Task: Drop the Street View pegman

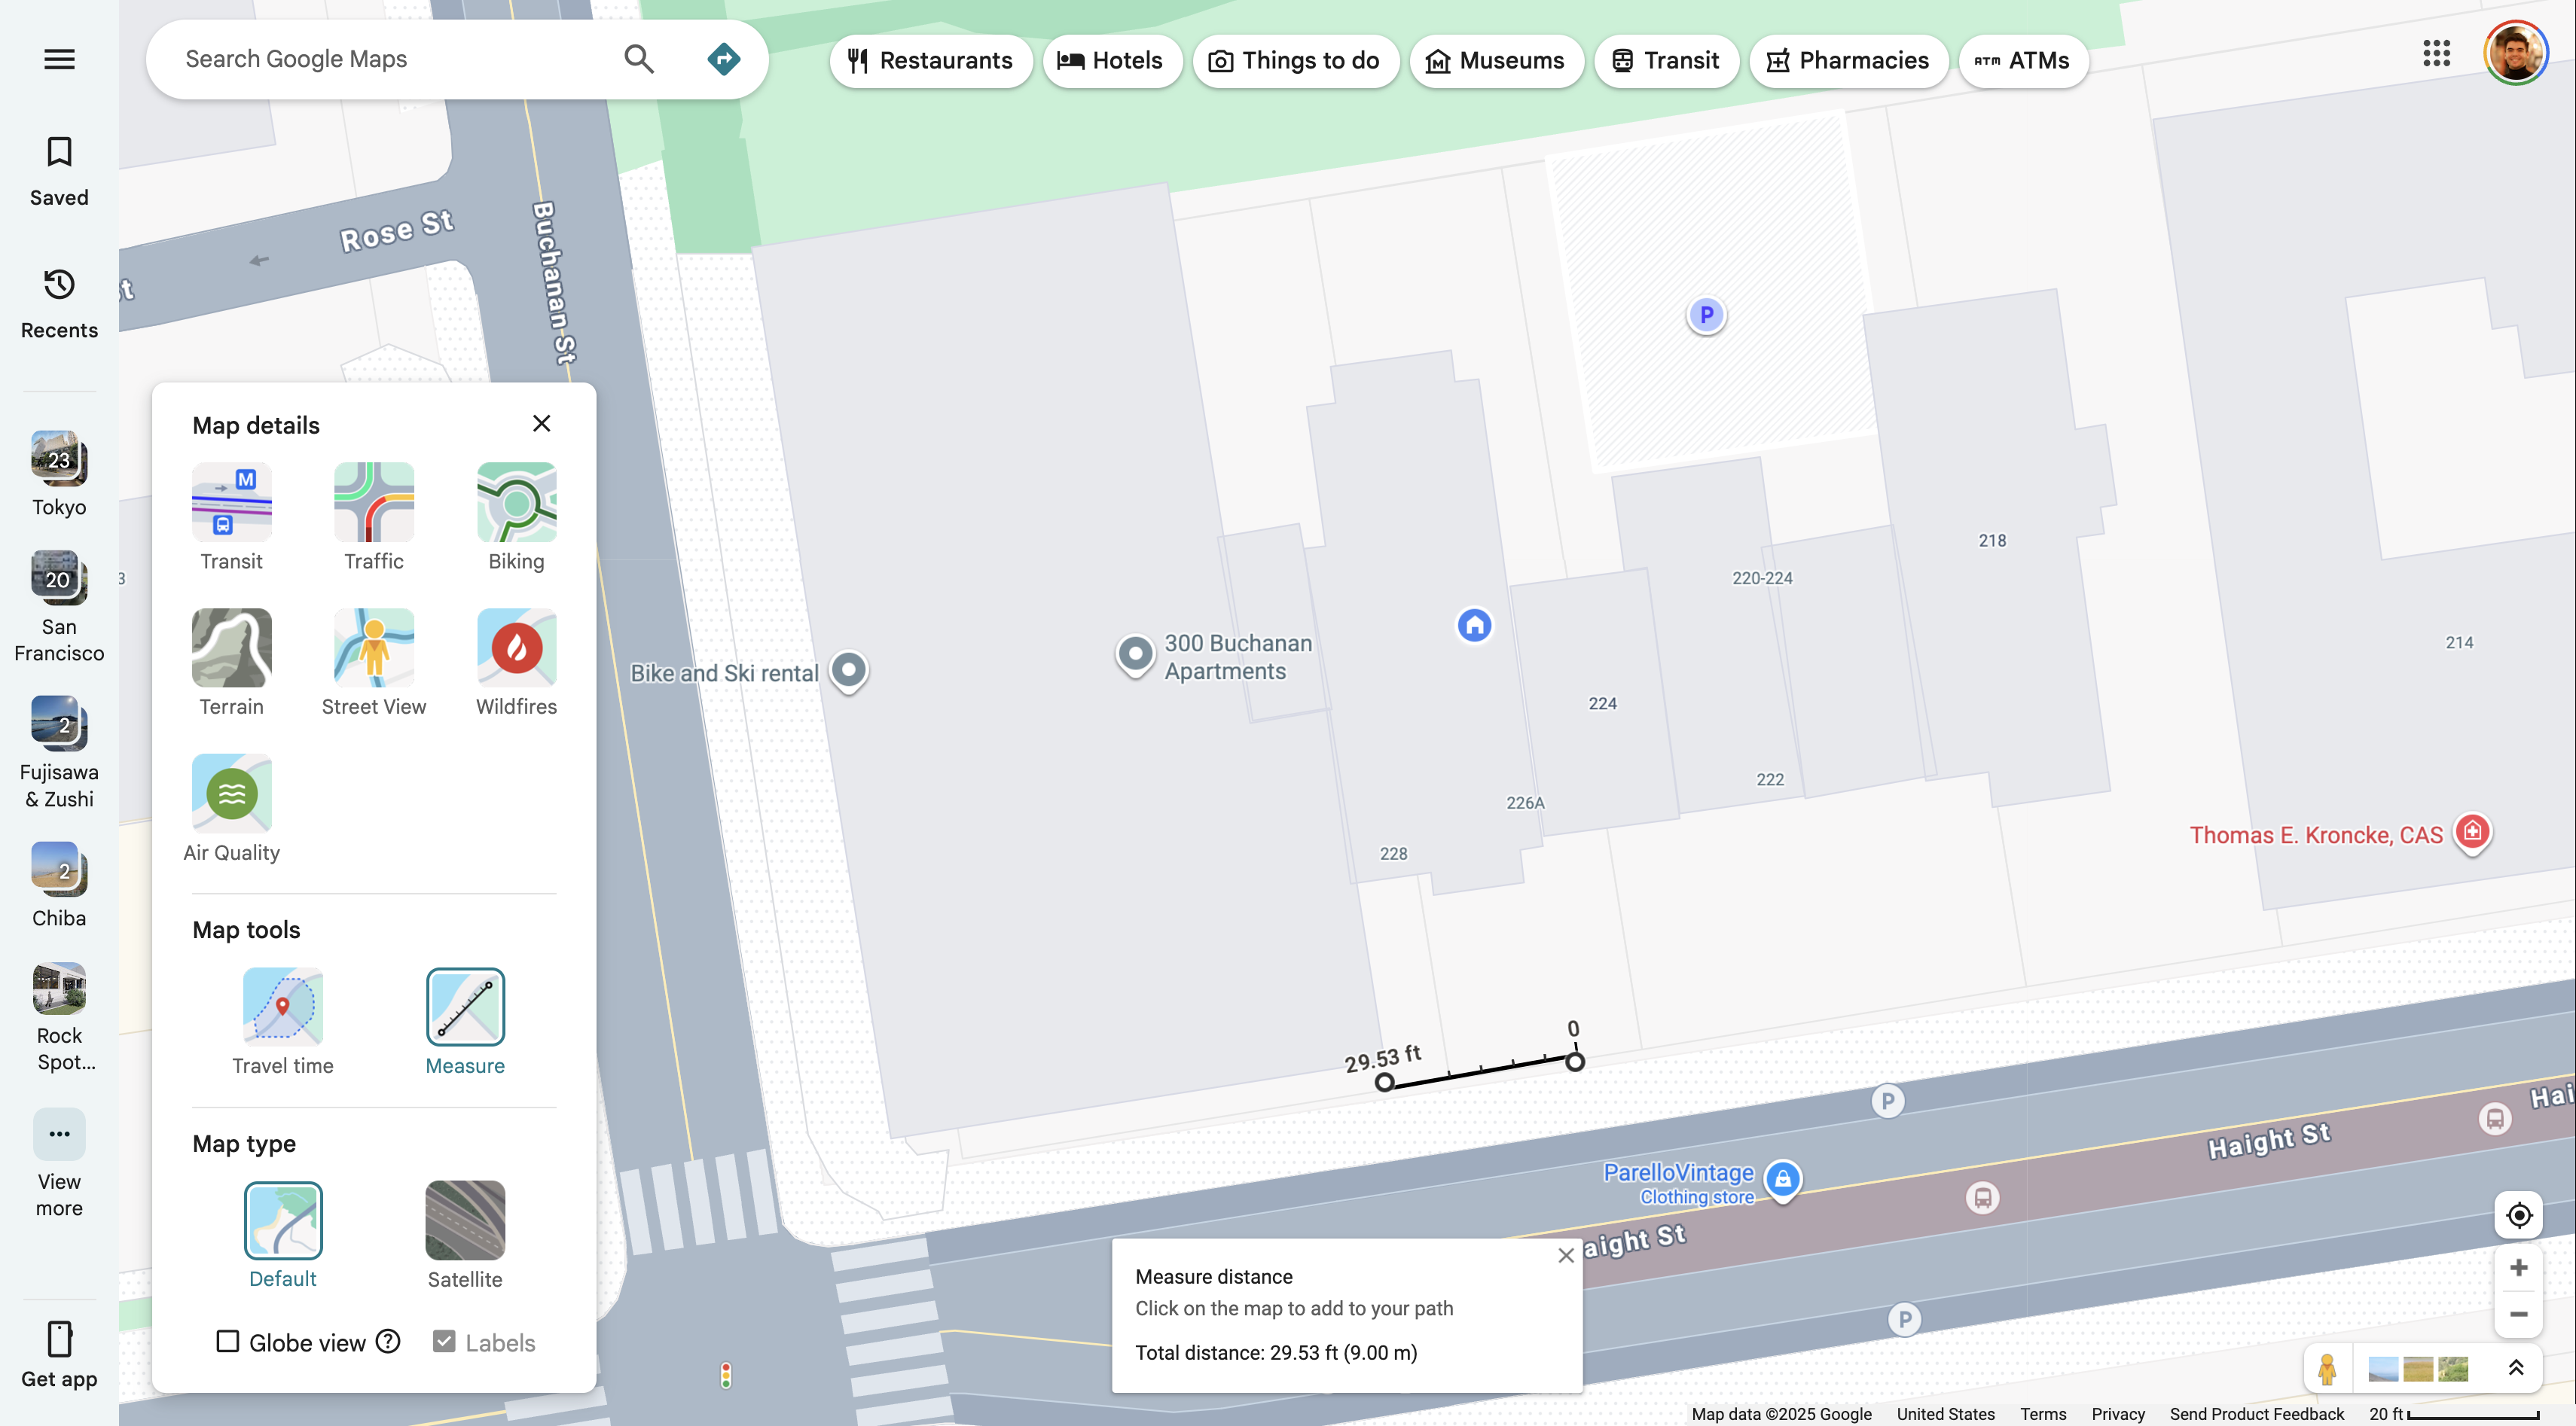Action: point(2327,1367)
